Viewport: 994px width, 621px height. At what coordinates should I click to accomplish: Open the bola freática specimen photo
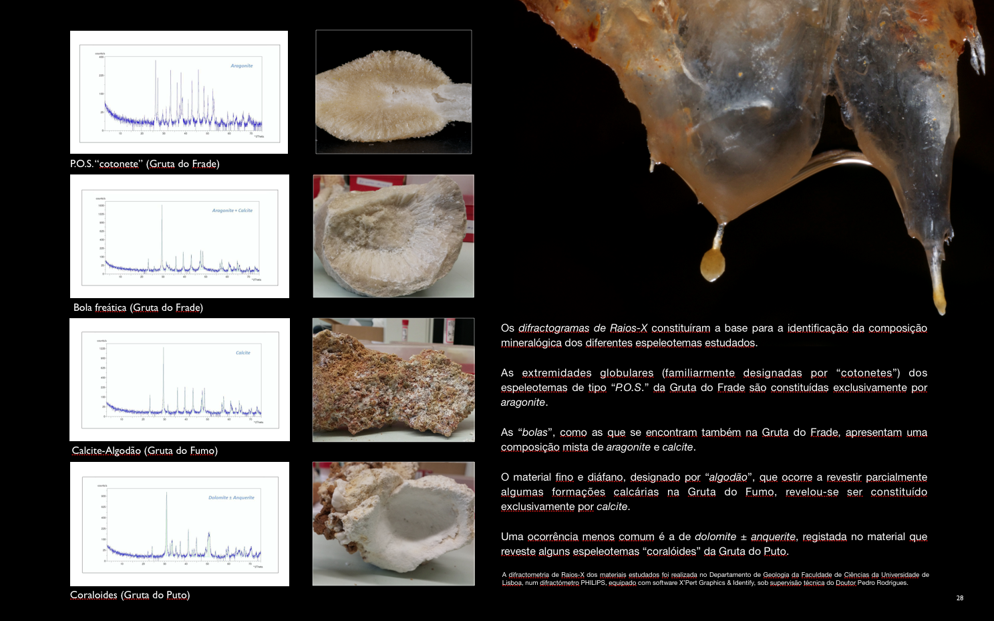click(x=393, y=235)
